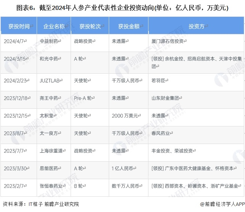
Task: Click the source note 资料来源：IT桔子 前瞻产业研究院
Action: point(41,204)
